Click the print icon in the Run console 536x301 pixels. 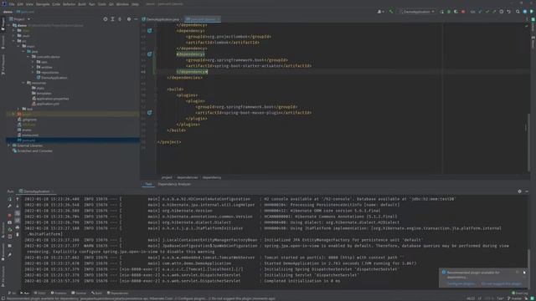point(18,227)
